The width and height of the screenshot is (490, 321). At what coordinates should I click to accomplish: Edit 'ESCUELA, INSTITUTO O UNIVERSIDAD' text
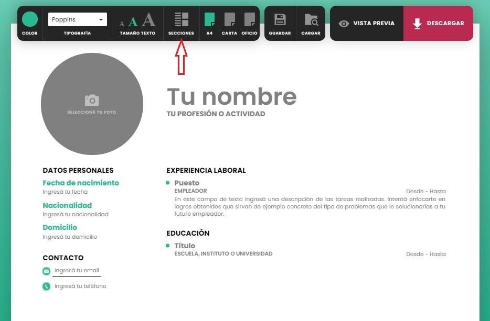[223, 253]
